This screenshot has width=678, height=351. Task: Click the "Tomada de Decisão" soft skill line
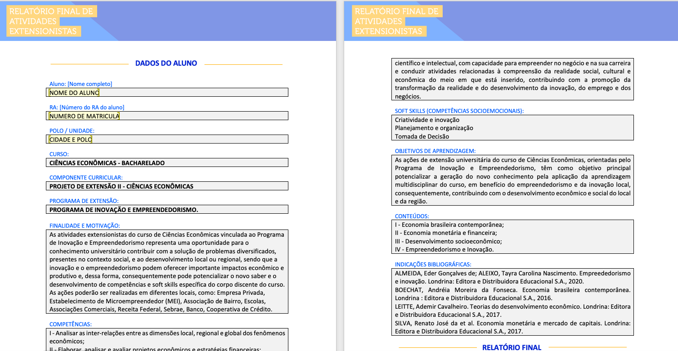(422, 136)
